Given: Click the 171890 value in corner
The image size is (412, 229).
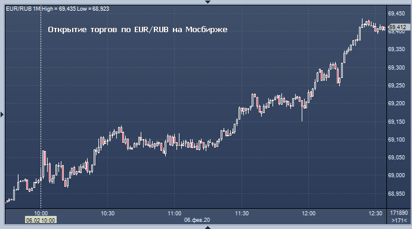Looking at the screenshot, I should (x=399, y=213).
